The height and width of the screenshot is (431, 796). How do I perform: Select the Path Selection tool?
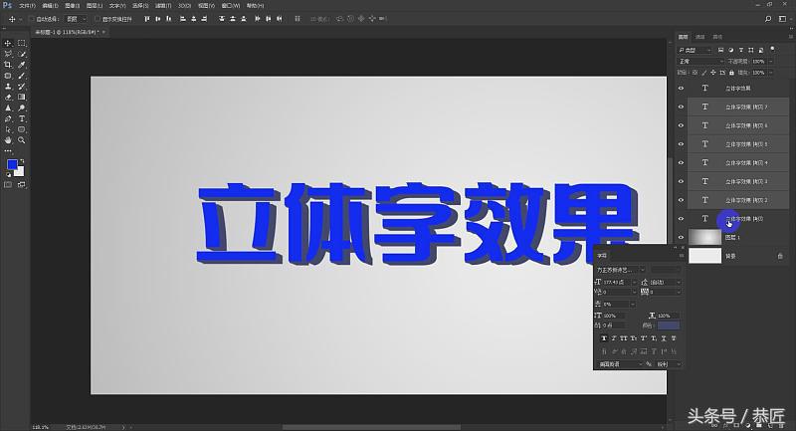(x=8, y=129)
